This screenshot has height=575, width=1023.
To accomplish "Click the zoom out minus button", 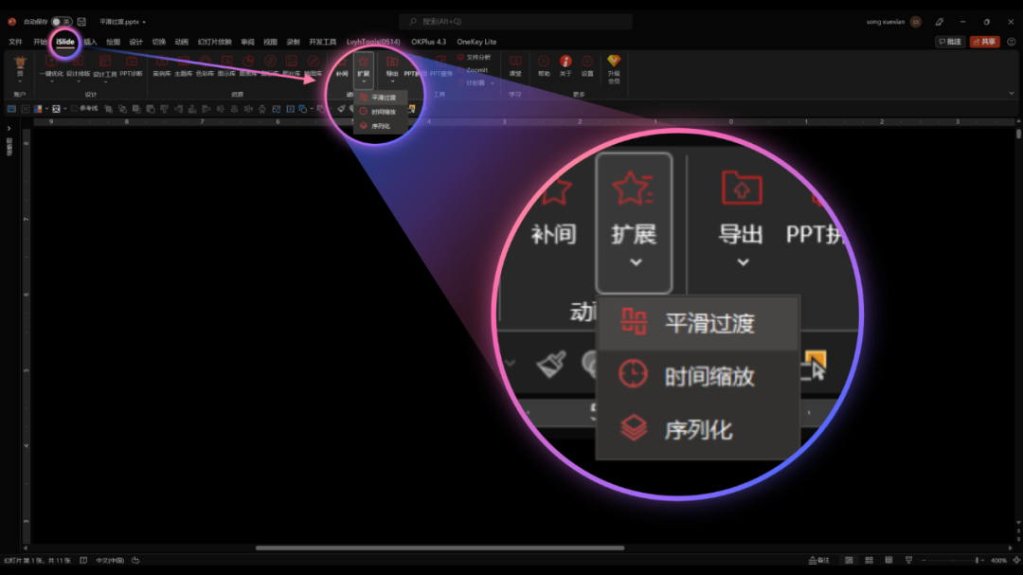I will click(924, 560).
